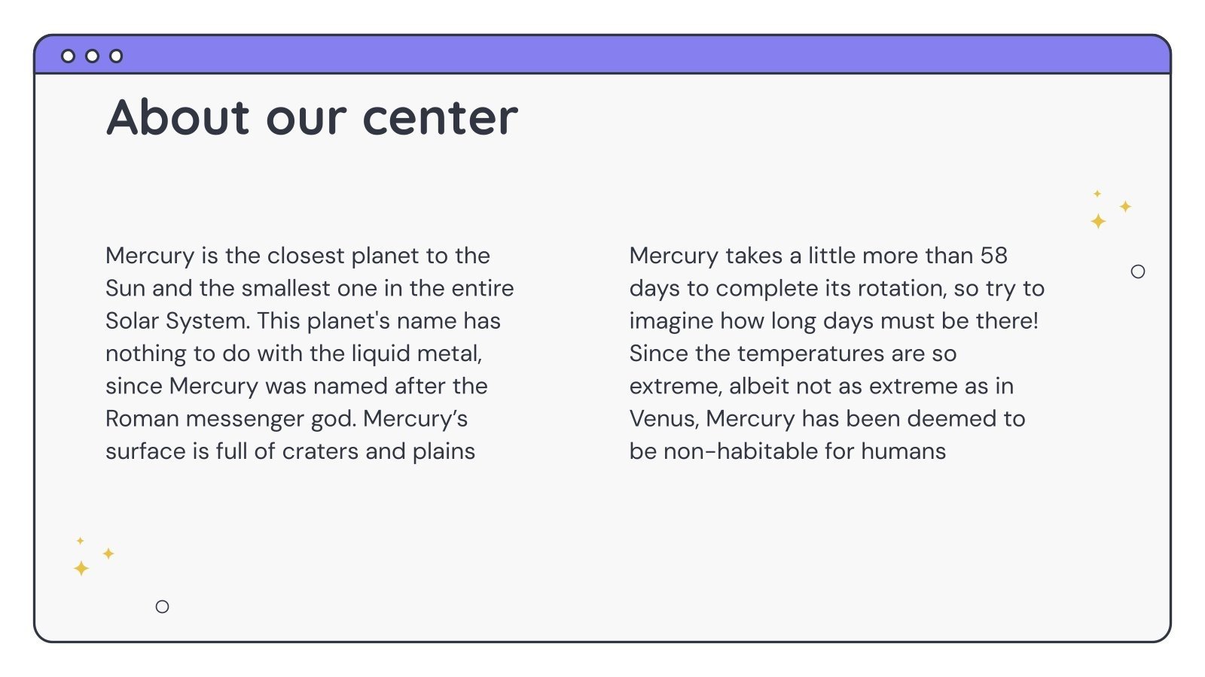
Task: Click the middle dot in the purple bar
Action: 92,56
